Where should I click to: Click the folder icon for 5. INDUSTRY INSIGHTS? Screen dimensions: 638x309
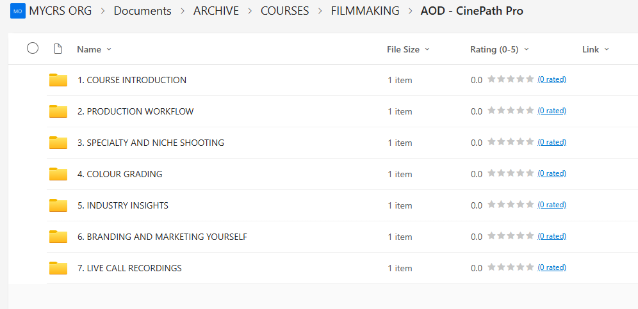click(x=58, y=205)
